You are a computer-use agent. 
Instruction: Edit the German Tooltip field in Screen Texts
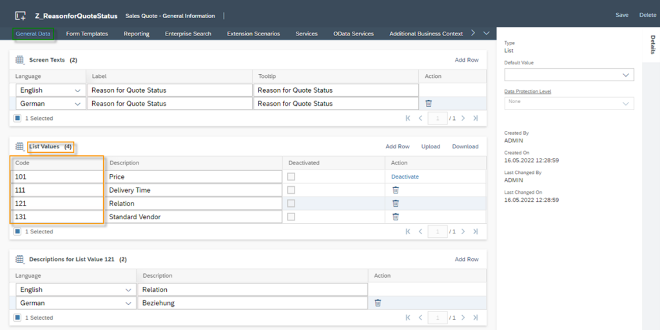(336, 104)
